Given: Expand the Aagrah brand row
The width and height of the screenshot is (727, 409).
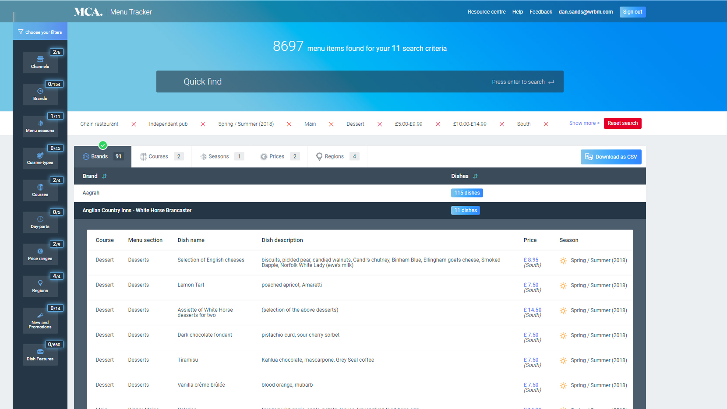Looking at the screenshot, I should (360, 193).
